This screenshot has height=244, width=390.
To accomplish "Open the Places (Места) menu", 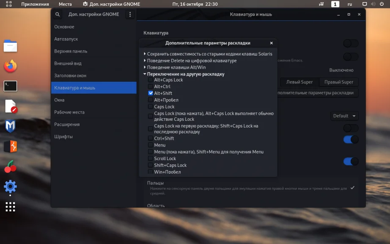I will pyautogui.click(x=65, y=4).
